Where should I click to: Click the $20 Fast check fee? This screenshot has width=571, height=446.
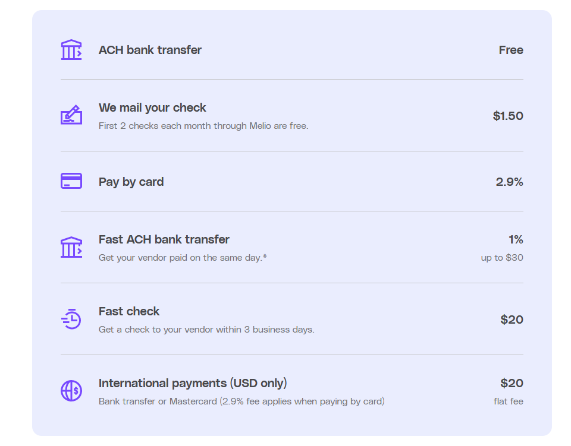point(512,320)
